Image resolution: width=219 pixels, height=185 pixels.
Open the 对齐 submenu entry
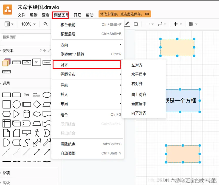87,65
